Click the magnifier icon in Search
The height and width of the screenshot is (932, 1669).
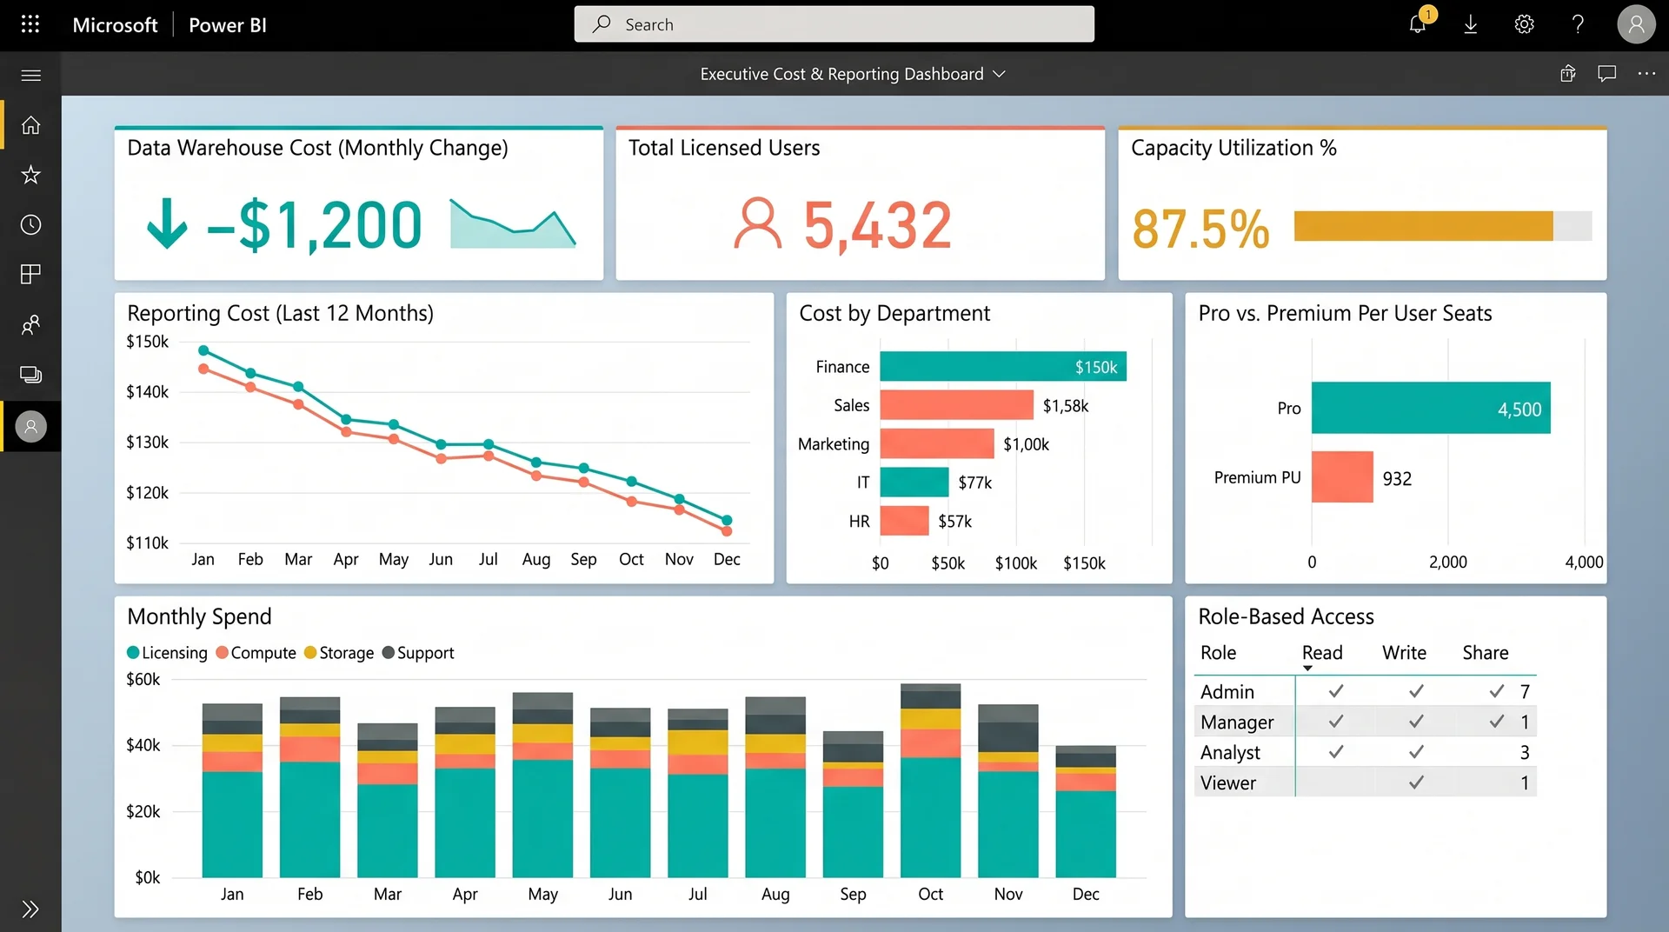[x=602, y=24]
